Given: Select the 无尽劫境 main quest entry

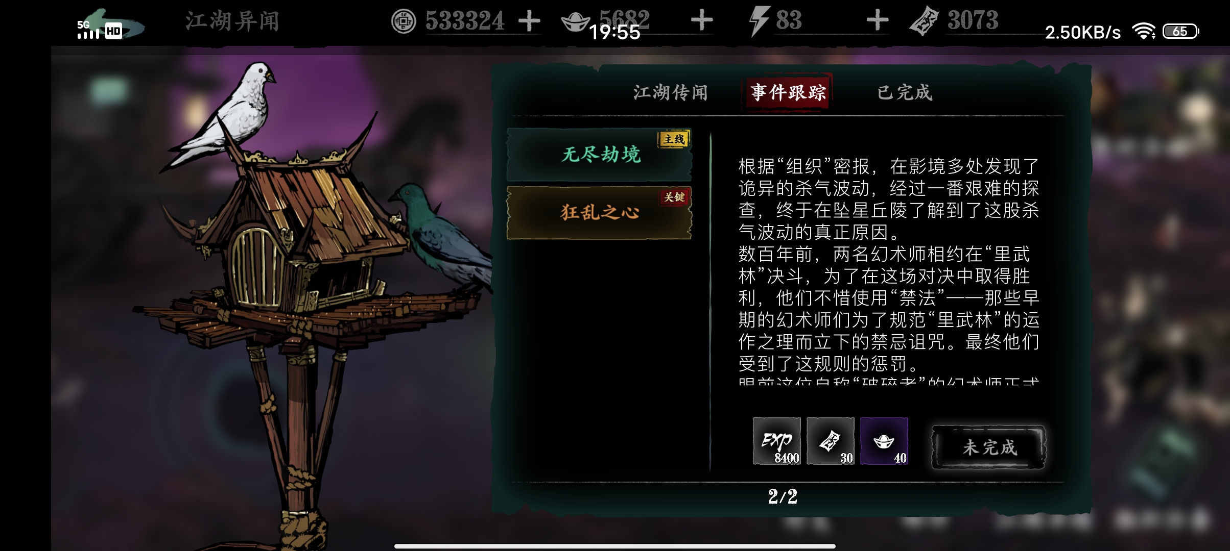Looking at the screenshot, I should pos(599,155).
